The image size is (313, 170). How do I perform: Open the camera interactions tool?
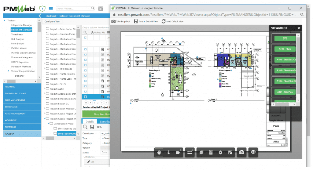pos(178,152)
